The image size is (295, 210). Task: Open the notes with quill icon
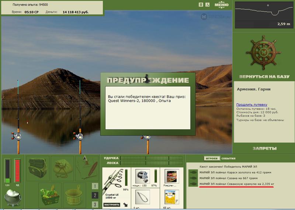[x=87, y=168]
